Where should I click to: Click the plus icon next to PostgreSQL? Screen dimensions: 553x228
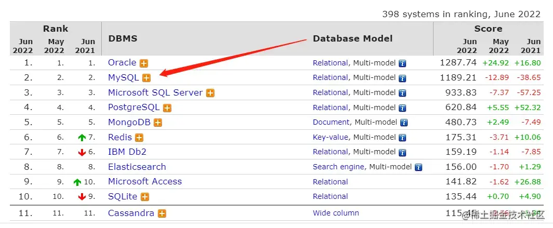[x=167, y=108]
